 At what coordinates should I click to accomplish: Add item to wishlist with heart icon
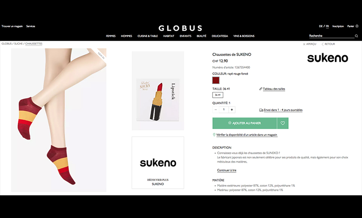283,123
